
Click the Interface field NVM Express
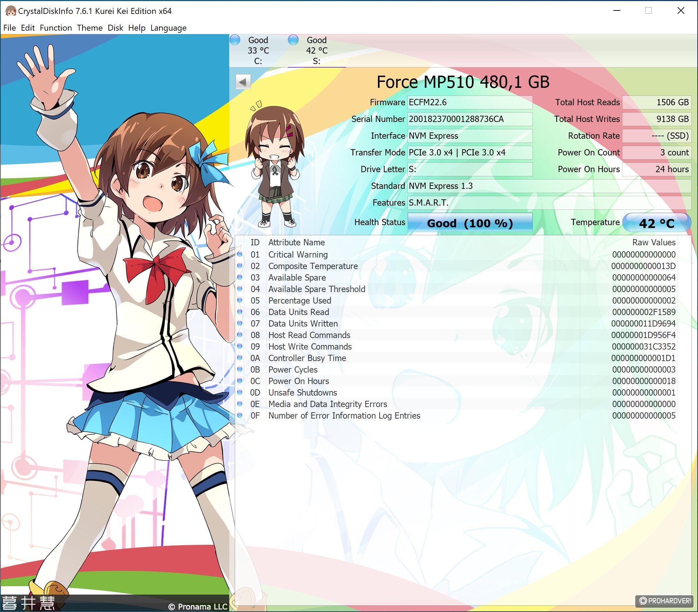tap(470, 136)
